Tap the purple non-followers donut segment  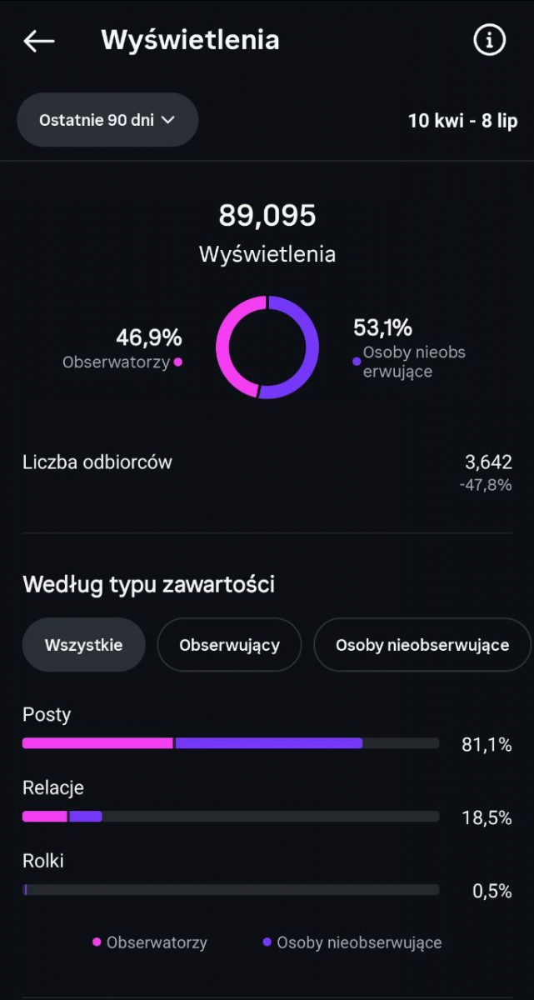[x=310, y=350]
